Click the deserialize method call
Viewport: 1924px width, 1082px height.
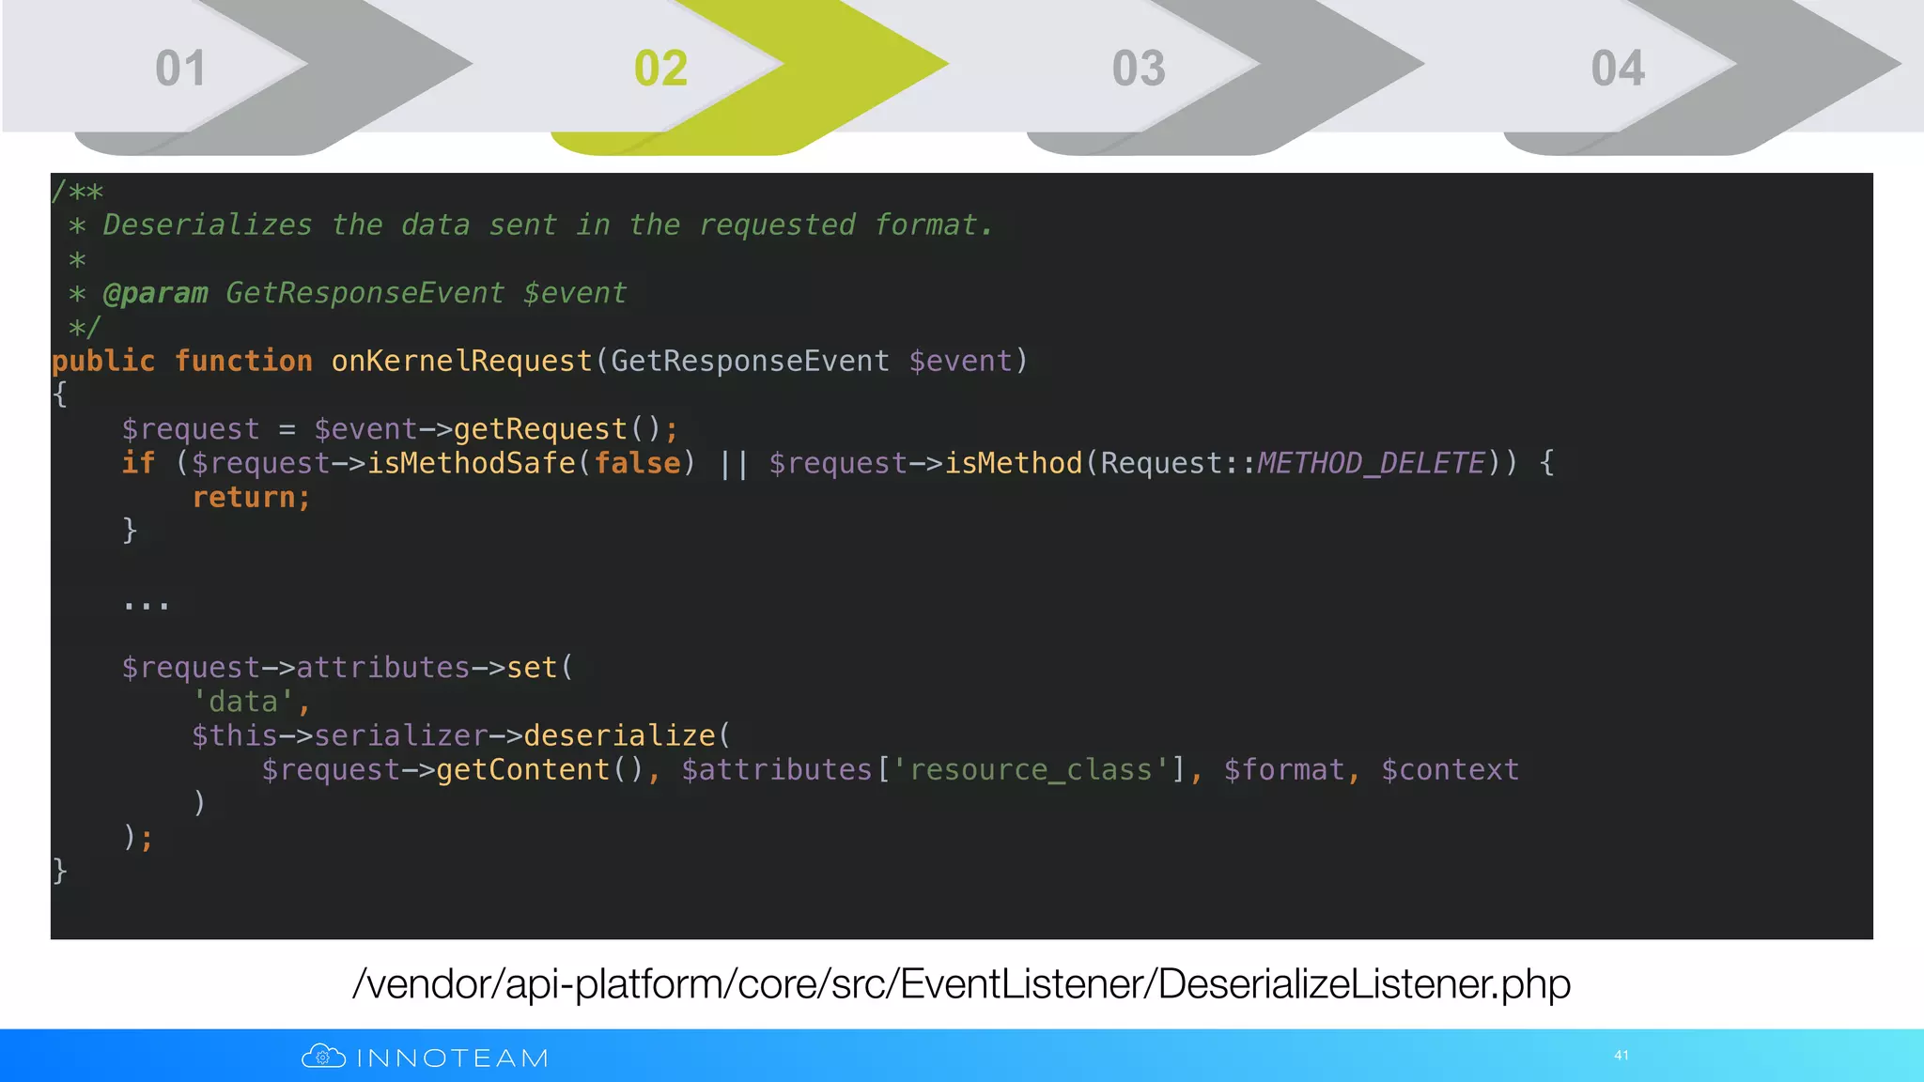tap(620, 735)
